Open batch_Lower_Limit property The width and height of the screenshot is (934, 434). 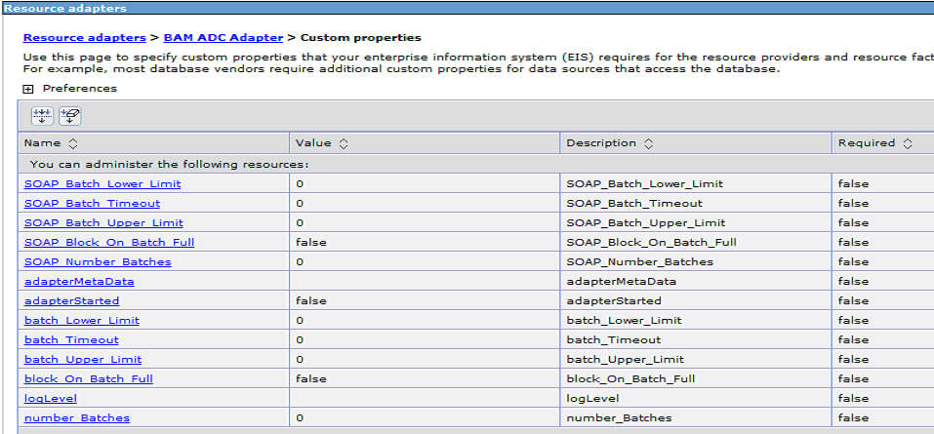pos(82,320)
